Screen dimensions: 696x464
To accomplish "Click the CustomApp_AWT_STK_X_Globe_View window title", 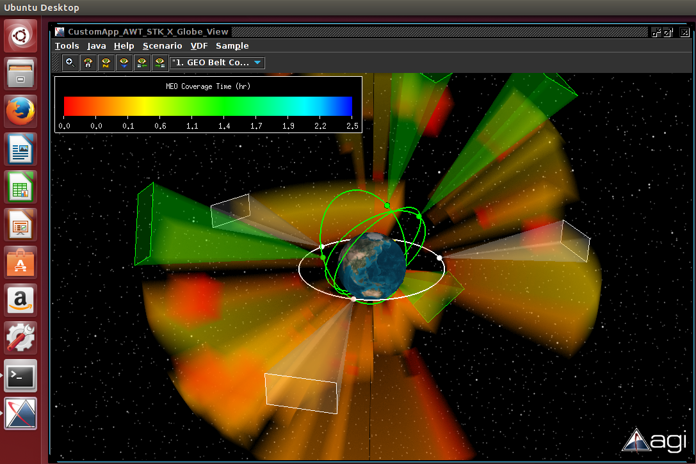I will click(148, 31).
